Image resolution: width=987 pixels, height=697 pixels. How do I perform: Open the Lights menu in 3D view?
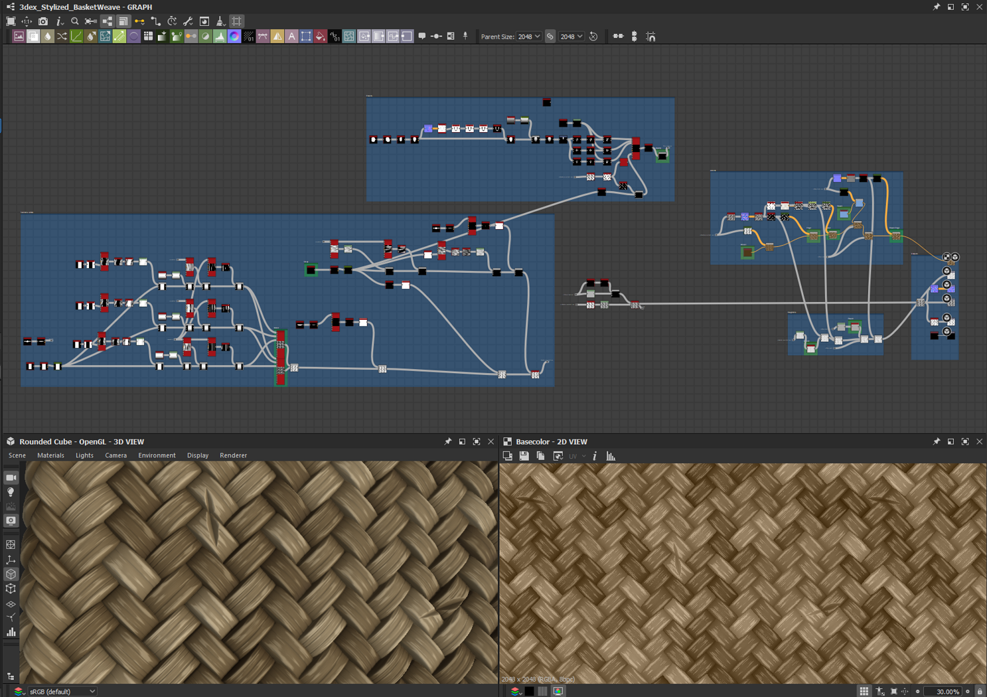[x=84, y=455]
